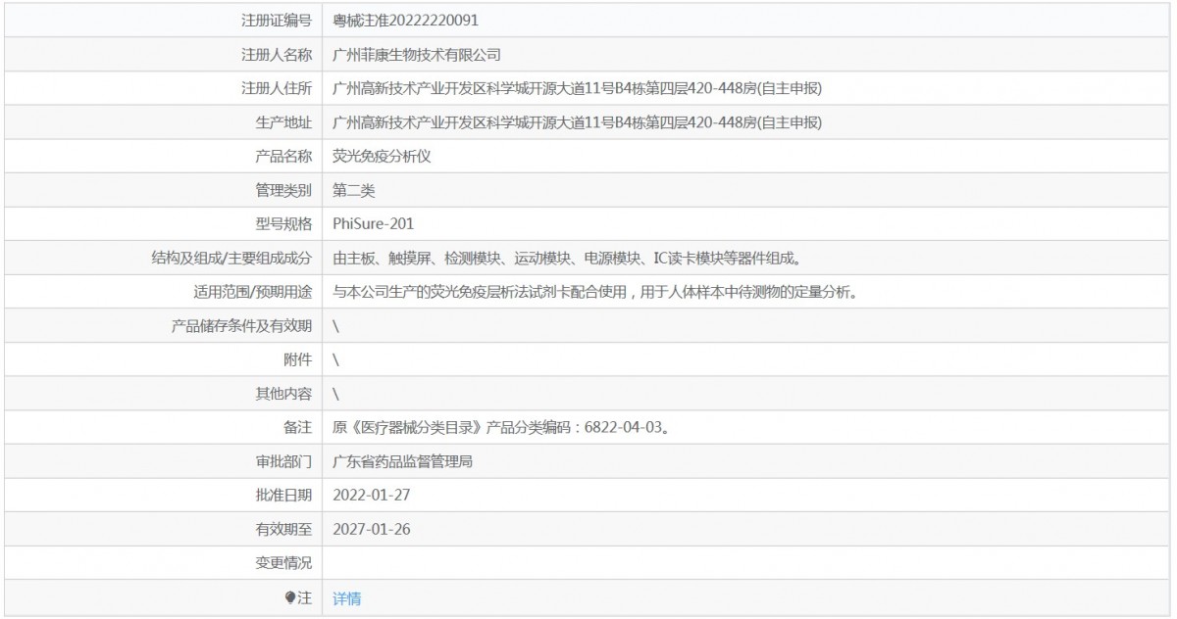Image resolution: width=1177 pixels, height=619 pixels.
Task: Click the 附件 label
Action: 298,359
